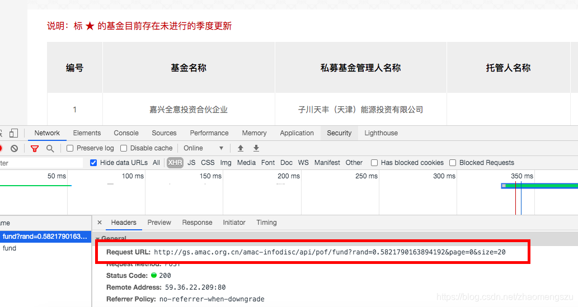Filter requests by Img type
The height and width of the screenshot is (307, 578).
click(x=225, y=163)
